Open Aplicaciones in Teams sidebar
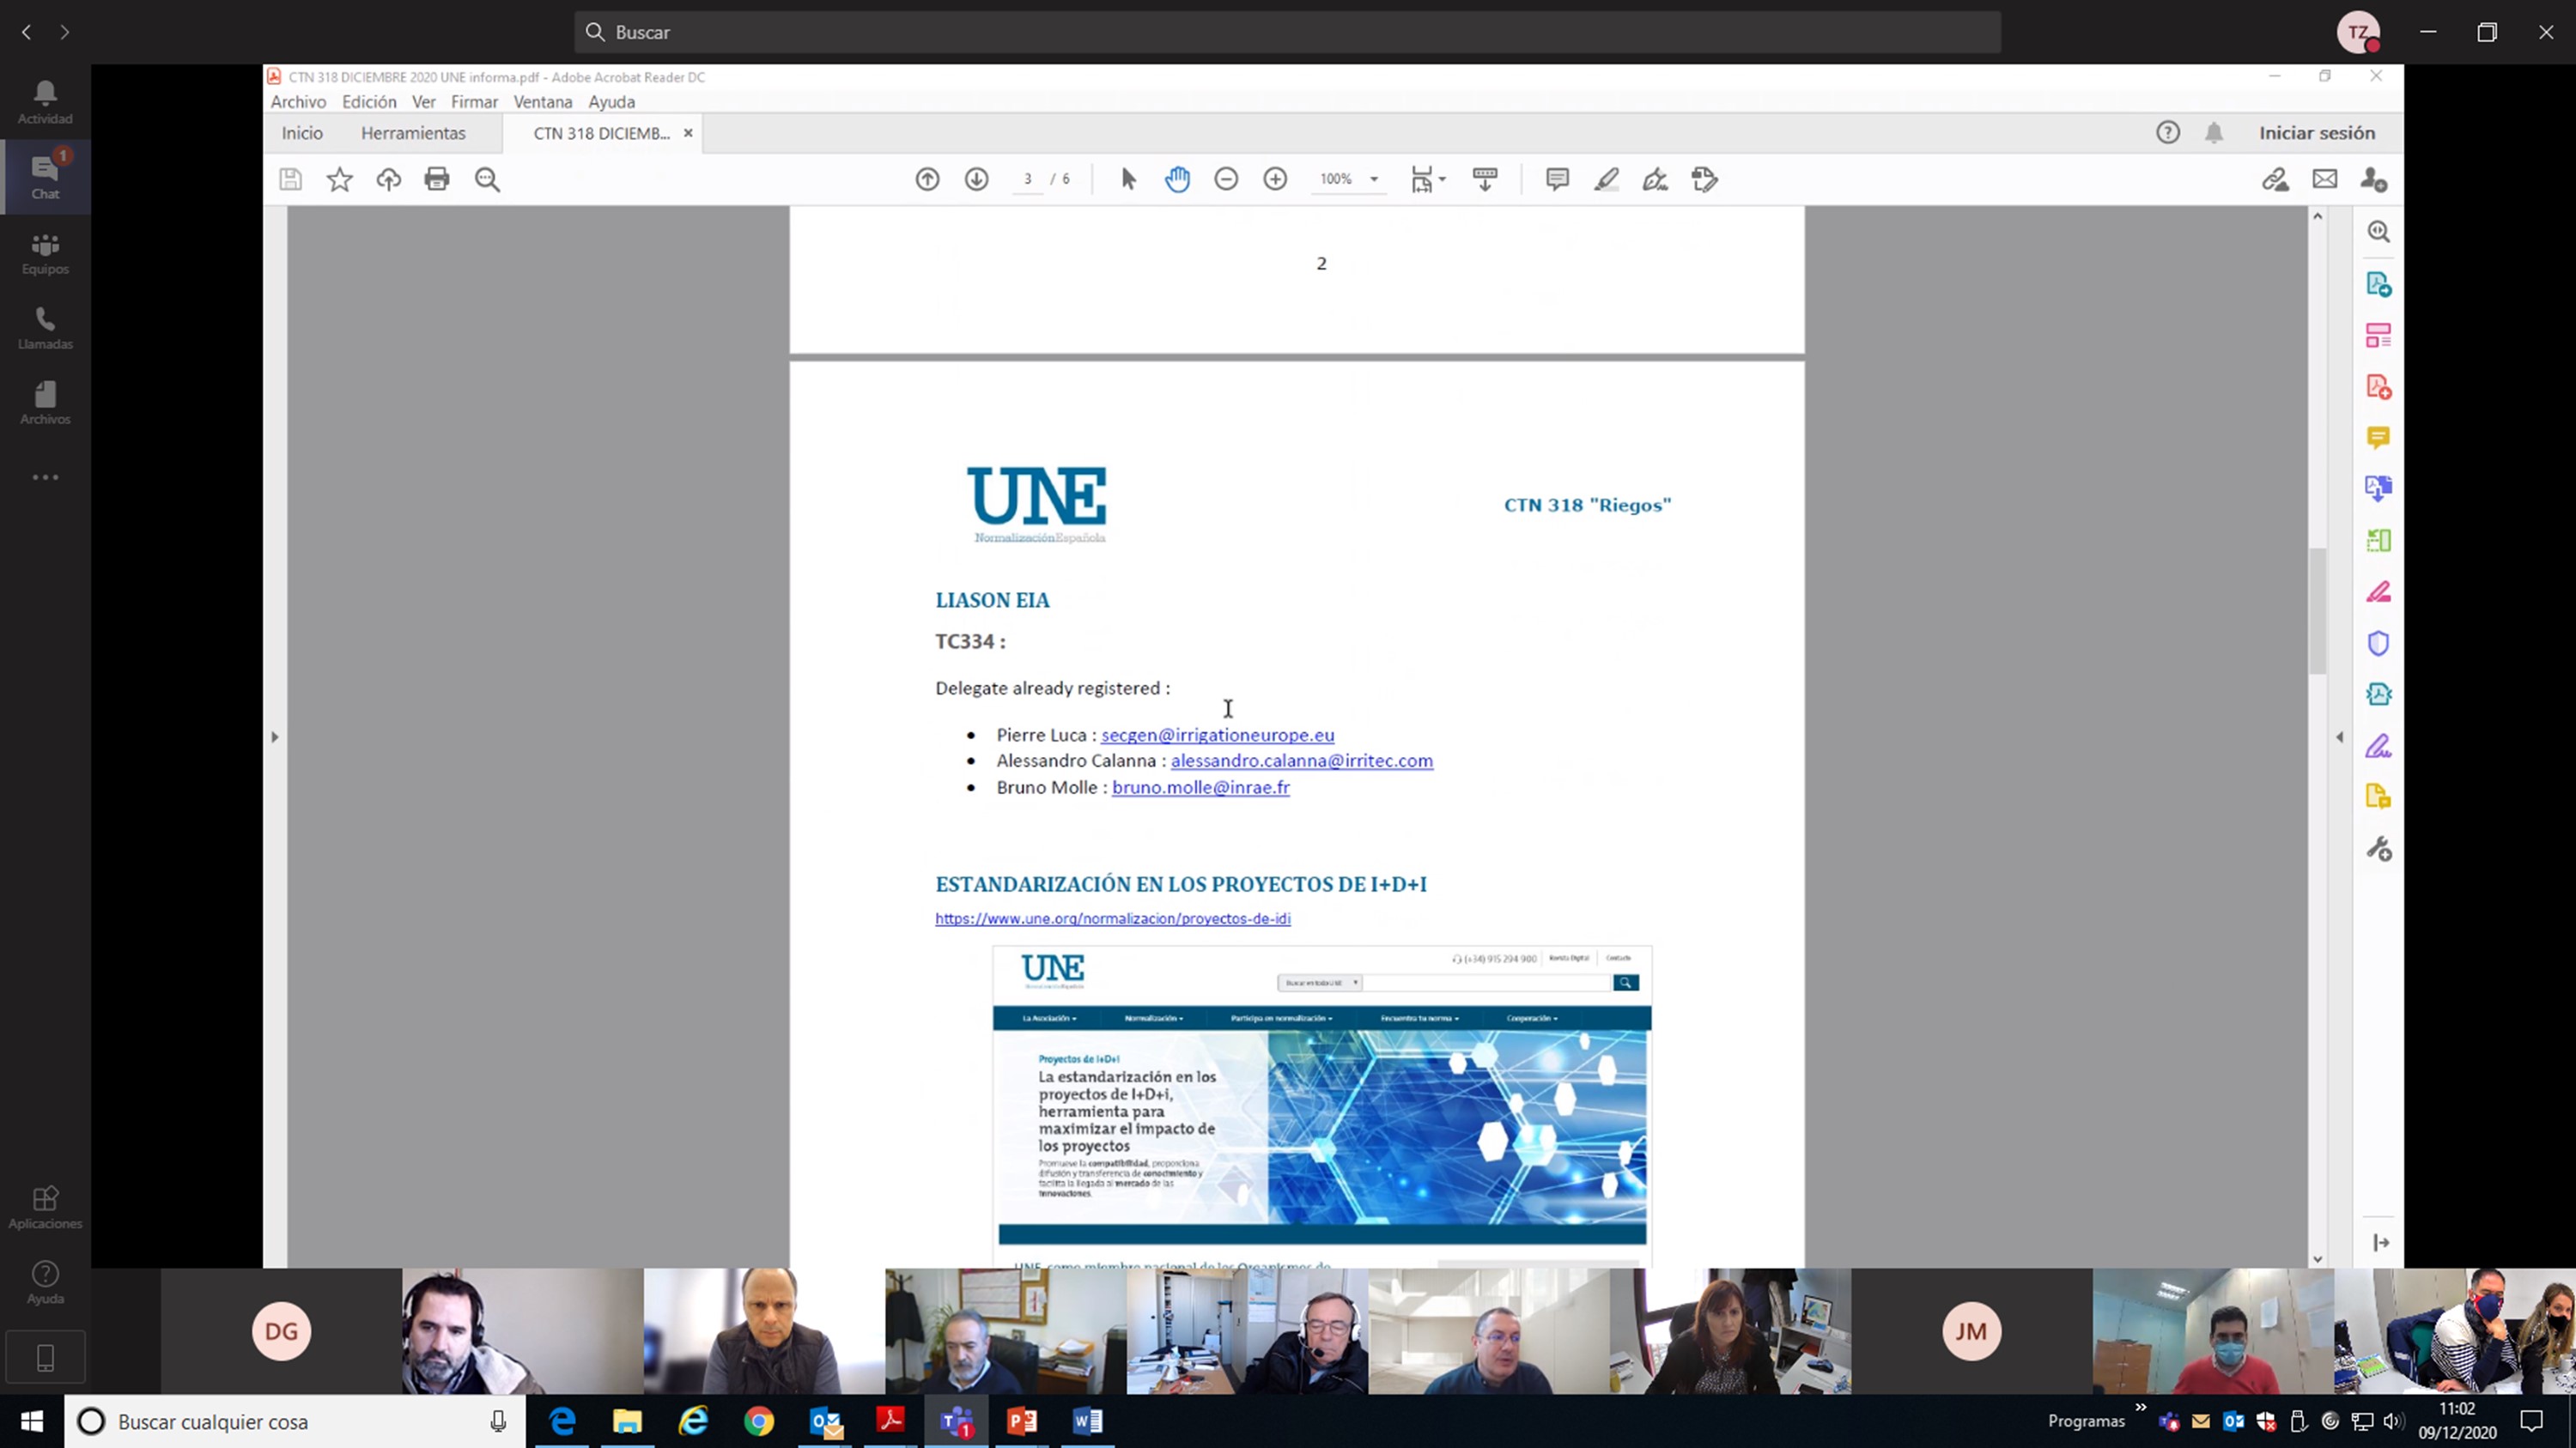The width and height of the screenshot is (2576, 1448). 45,1207
